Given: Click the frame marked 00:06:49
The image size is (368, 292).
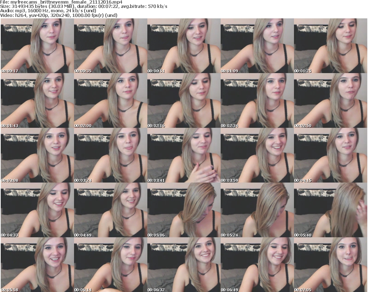Looking at the screenshot, I should tap(257, 265).
